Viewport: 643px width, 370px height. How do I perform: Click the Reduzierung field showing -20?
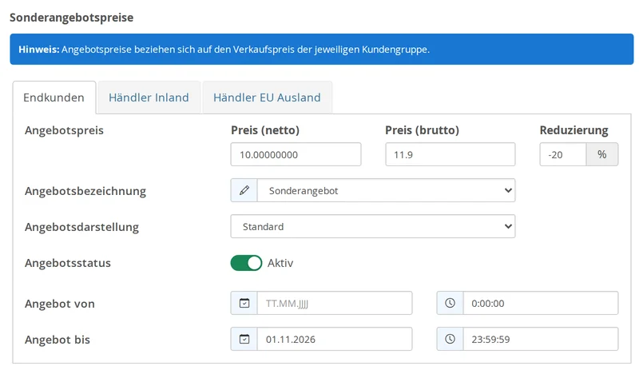click(562, 155)
